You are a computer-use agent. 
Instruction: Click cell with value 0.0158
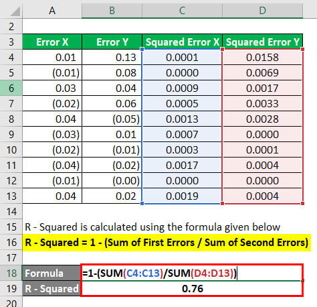coord(262,58)
